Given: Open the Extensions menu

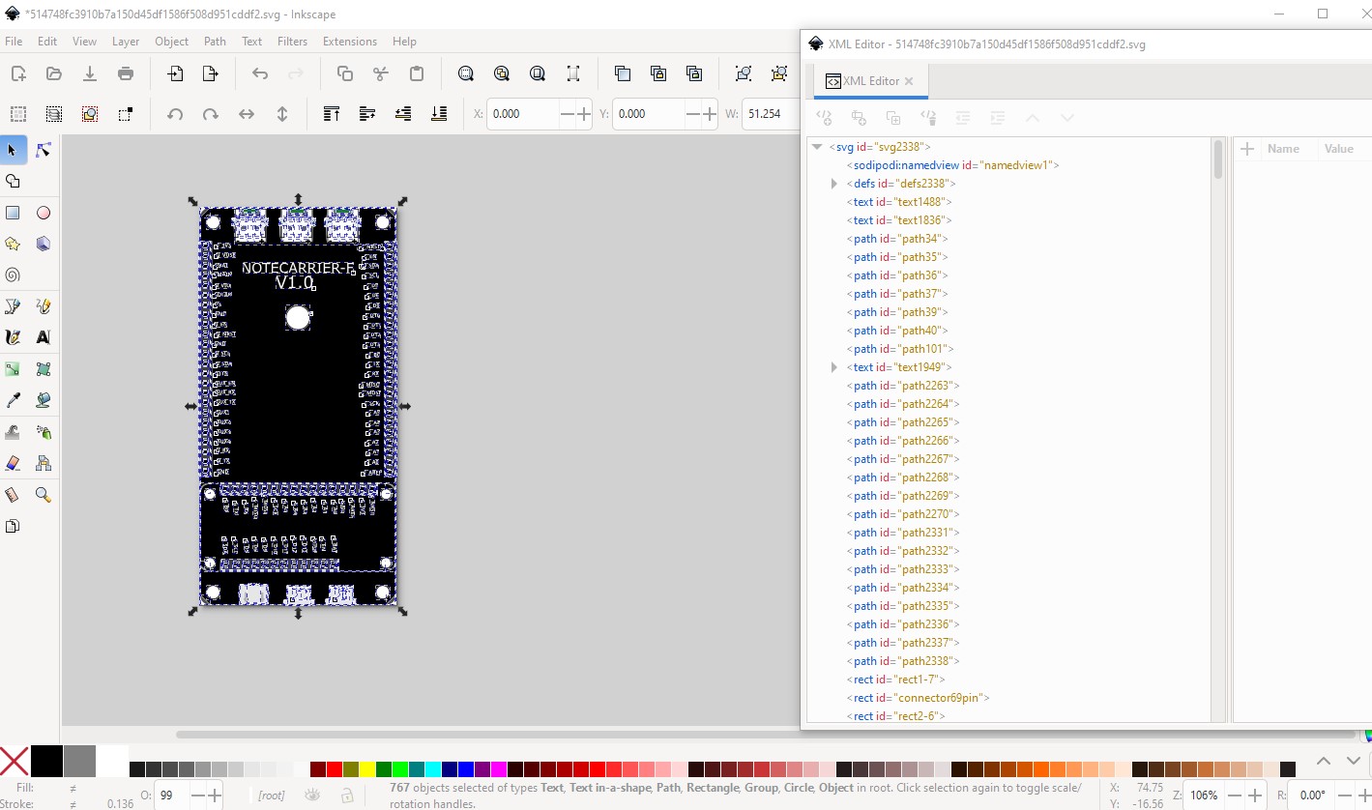Looking at the screenshot, I should click(350, 42).
